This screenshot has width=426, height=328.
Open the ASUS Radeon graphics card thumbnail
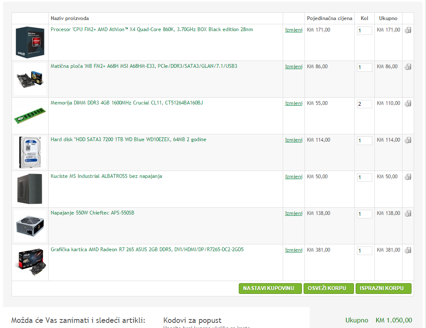pyautogui.click(x=30, y=262)
